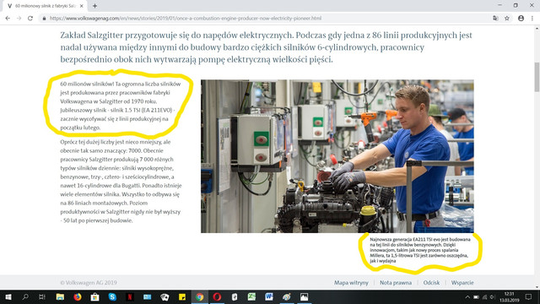Switch to Chrome on the taskbar
The width and height of the screenshot is (540, 304).
[x=199, y=296]
